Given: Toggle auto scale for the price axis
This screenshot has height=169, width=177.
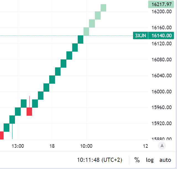Looking at the screenshot, I should coord(165,160).
